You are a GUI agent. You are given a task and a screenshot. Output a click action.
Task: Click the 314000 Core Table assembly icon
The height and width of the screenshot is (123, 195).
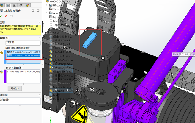(x=47, y=1)
